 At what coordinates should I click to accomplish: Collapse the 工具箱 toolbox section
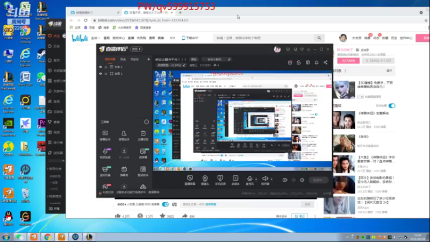146,122
